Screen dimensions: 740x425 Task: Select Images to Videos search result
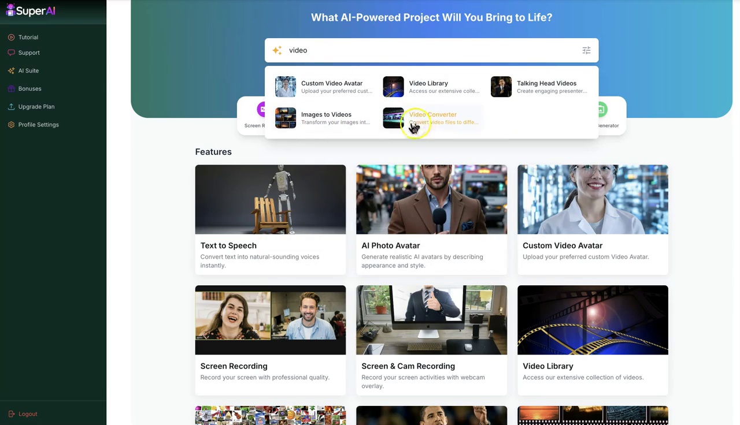pyautogui.click(x=324, y=118)
